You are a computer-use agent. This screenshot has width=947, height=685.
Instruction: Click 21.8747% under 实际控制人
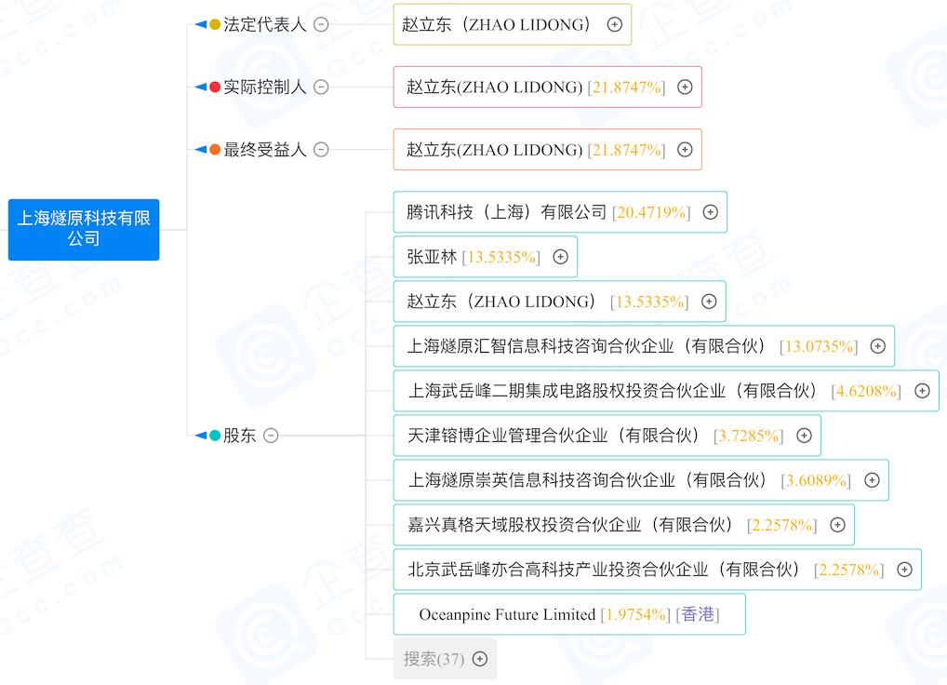coord(626,87)
